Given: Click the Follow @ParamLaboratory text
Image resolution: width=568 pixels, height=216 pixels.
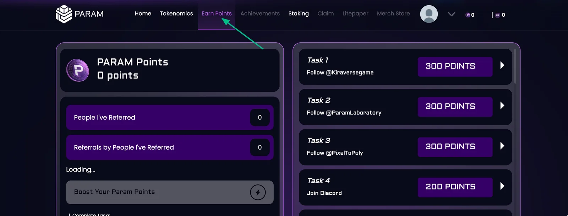Looking at the screenshot, I should coord(344,113).
